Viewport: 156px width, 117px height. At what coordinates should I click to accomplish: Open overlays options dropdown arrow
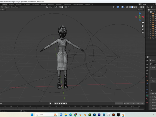[124, 7]
